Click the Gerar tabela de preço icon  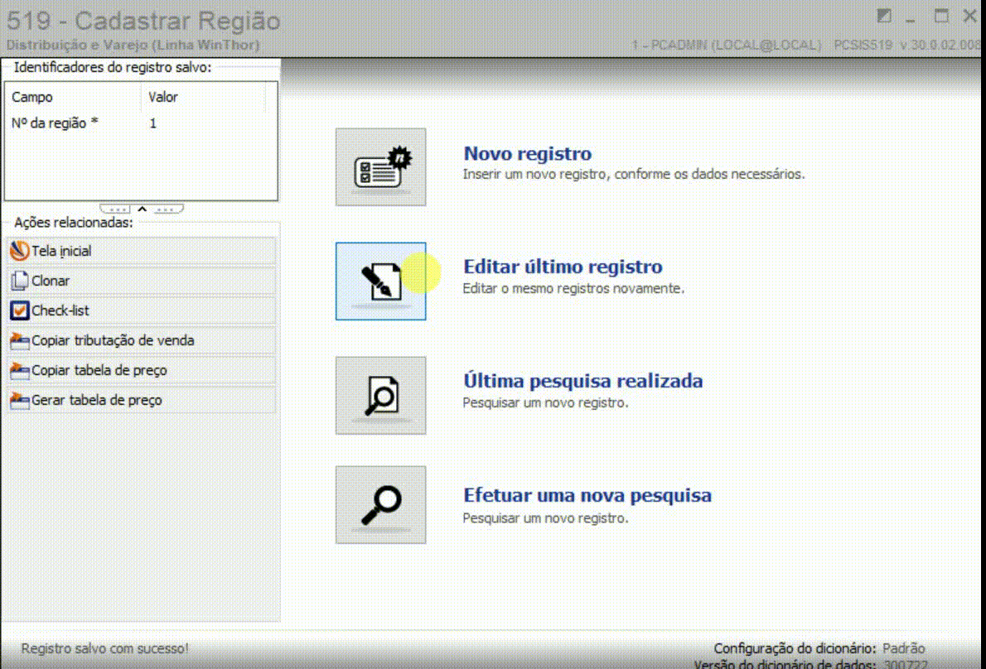[x=20, y=400]
